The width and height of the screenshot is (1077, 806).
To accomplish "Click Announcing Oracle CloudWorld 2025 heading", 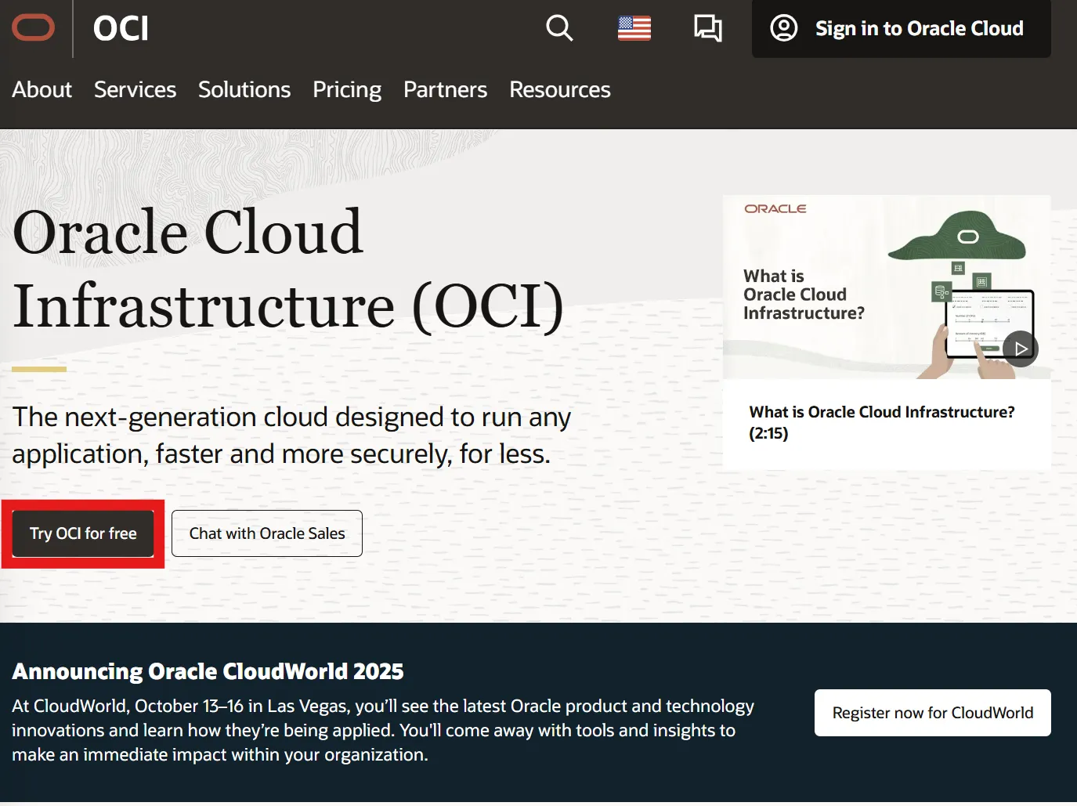I will (208, 671).
